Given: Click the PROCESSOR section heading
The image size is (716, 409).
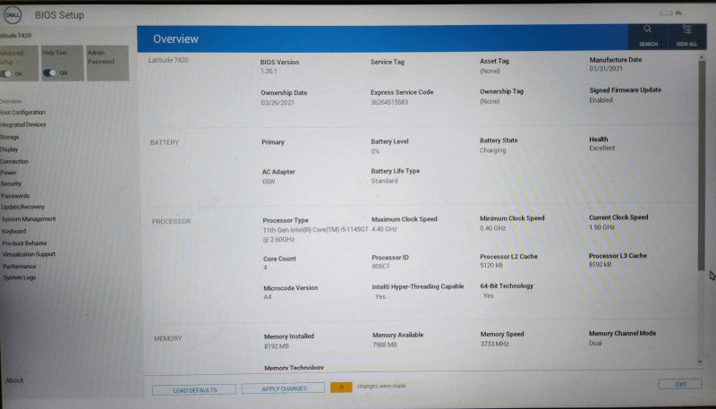Looking at the screenshot, I should [x=171, y=221].
